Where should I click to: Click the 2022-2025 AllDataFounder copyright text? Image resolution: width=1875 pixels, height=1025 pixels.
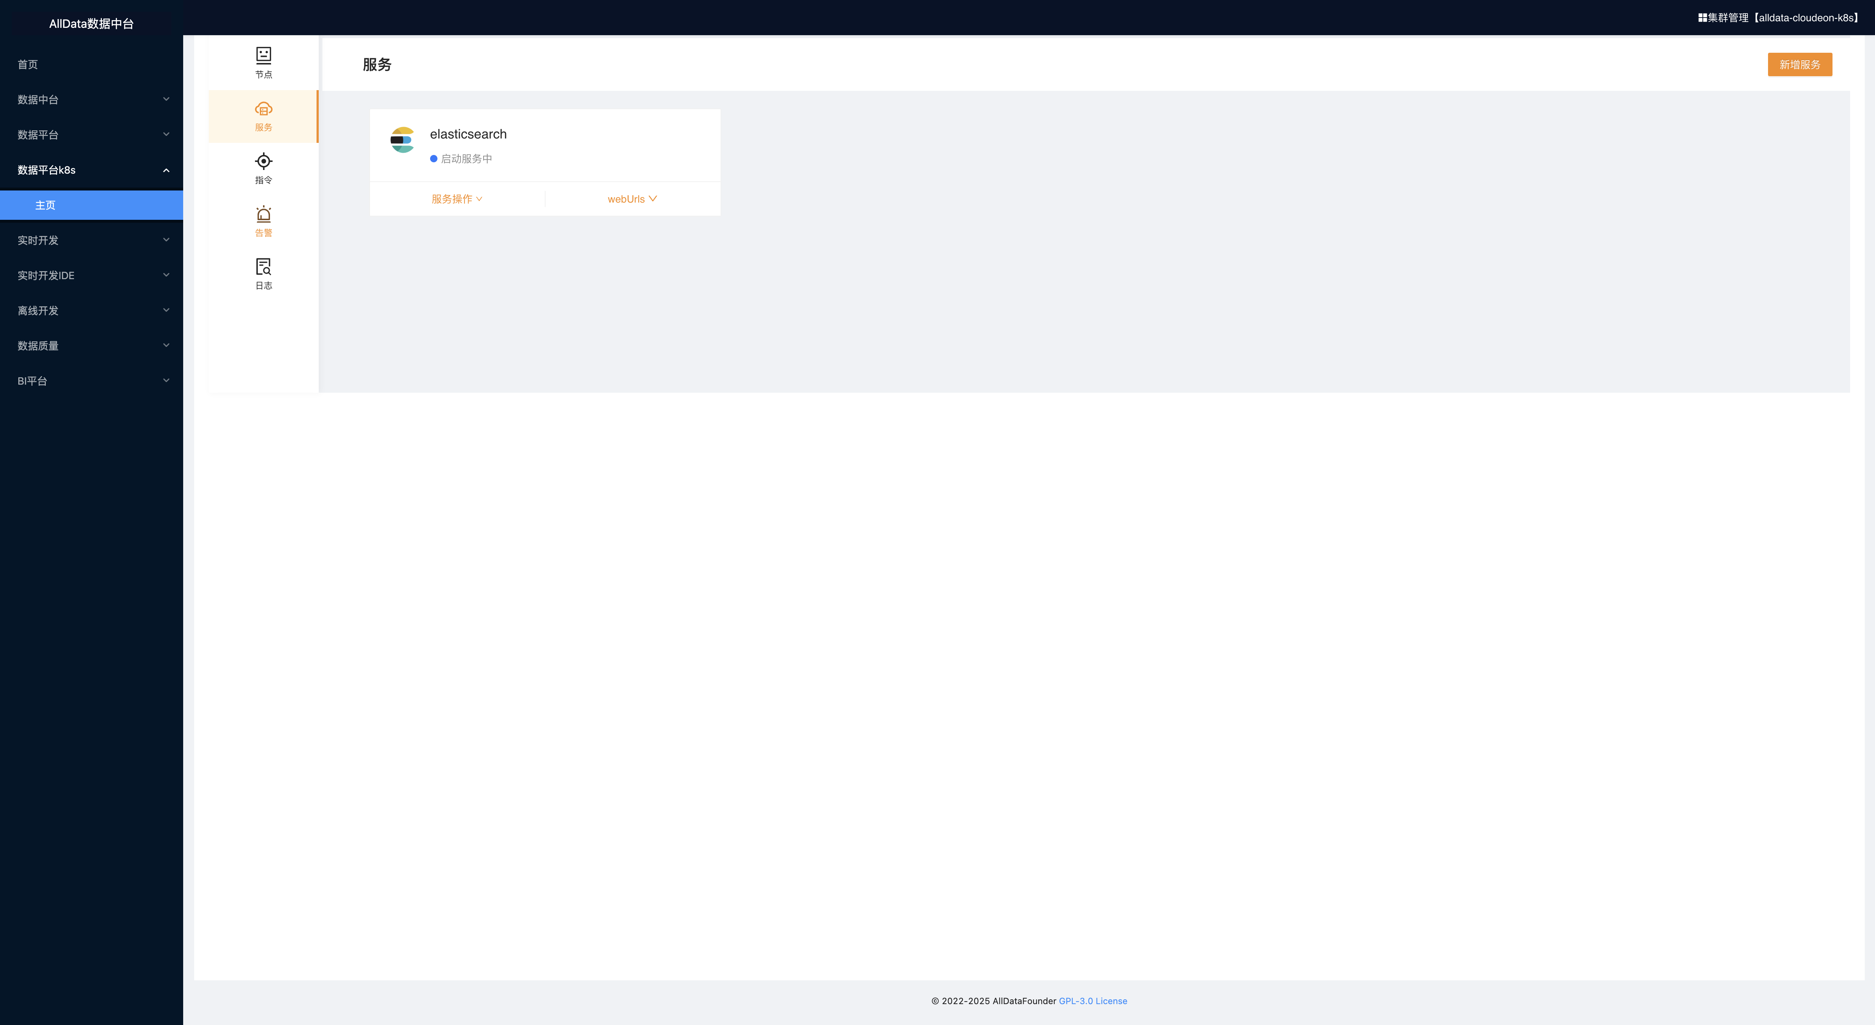(994, 1001)
